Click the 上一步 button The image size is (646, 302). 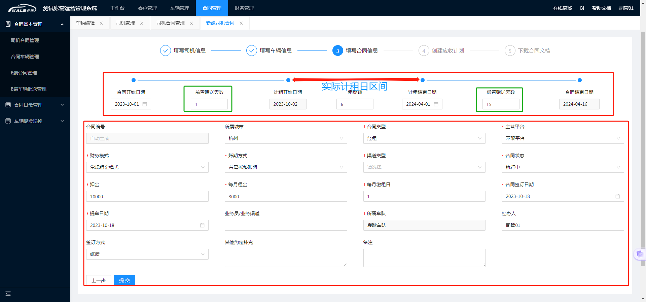tap(99, 280)
